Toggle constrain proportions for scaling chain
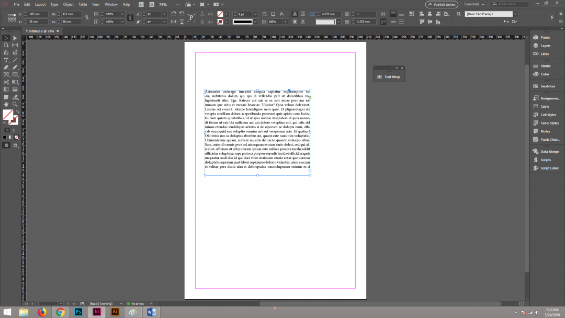 click(130, 18)
